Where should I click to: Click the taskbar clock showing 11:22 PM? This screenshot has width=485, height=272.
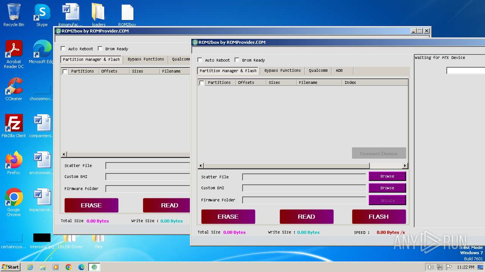pos(466,267)
